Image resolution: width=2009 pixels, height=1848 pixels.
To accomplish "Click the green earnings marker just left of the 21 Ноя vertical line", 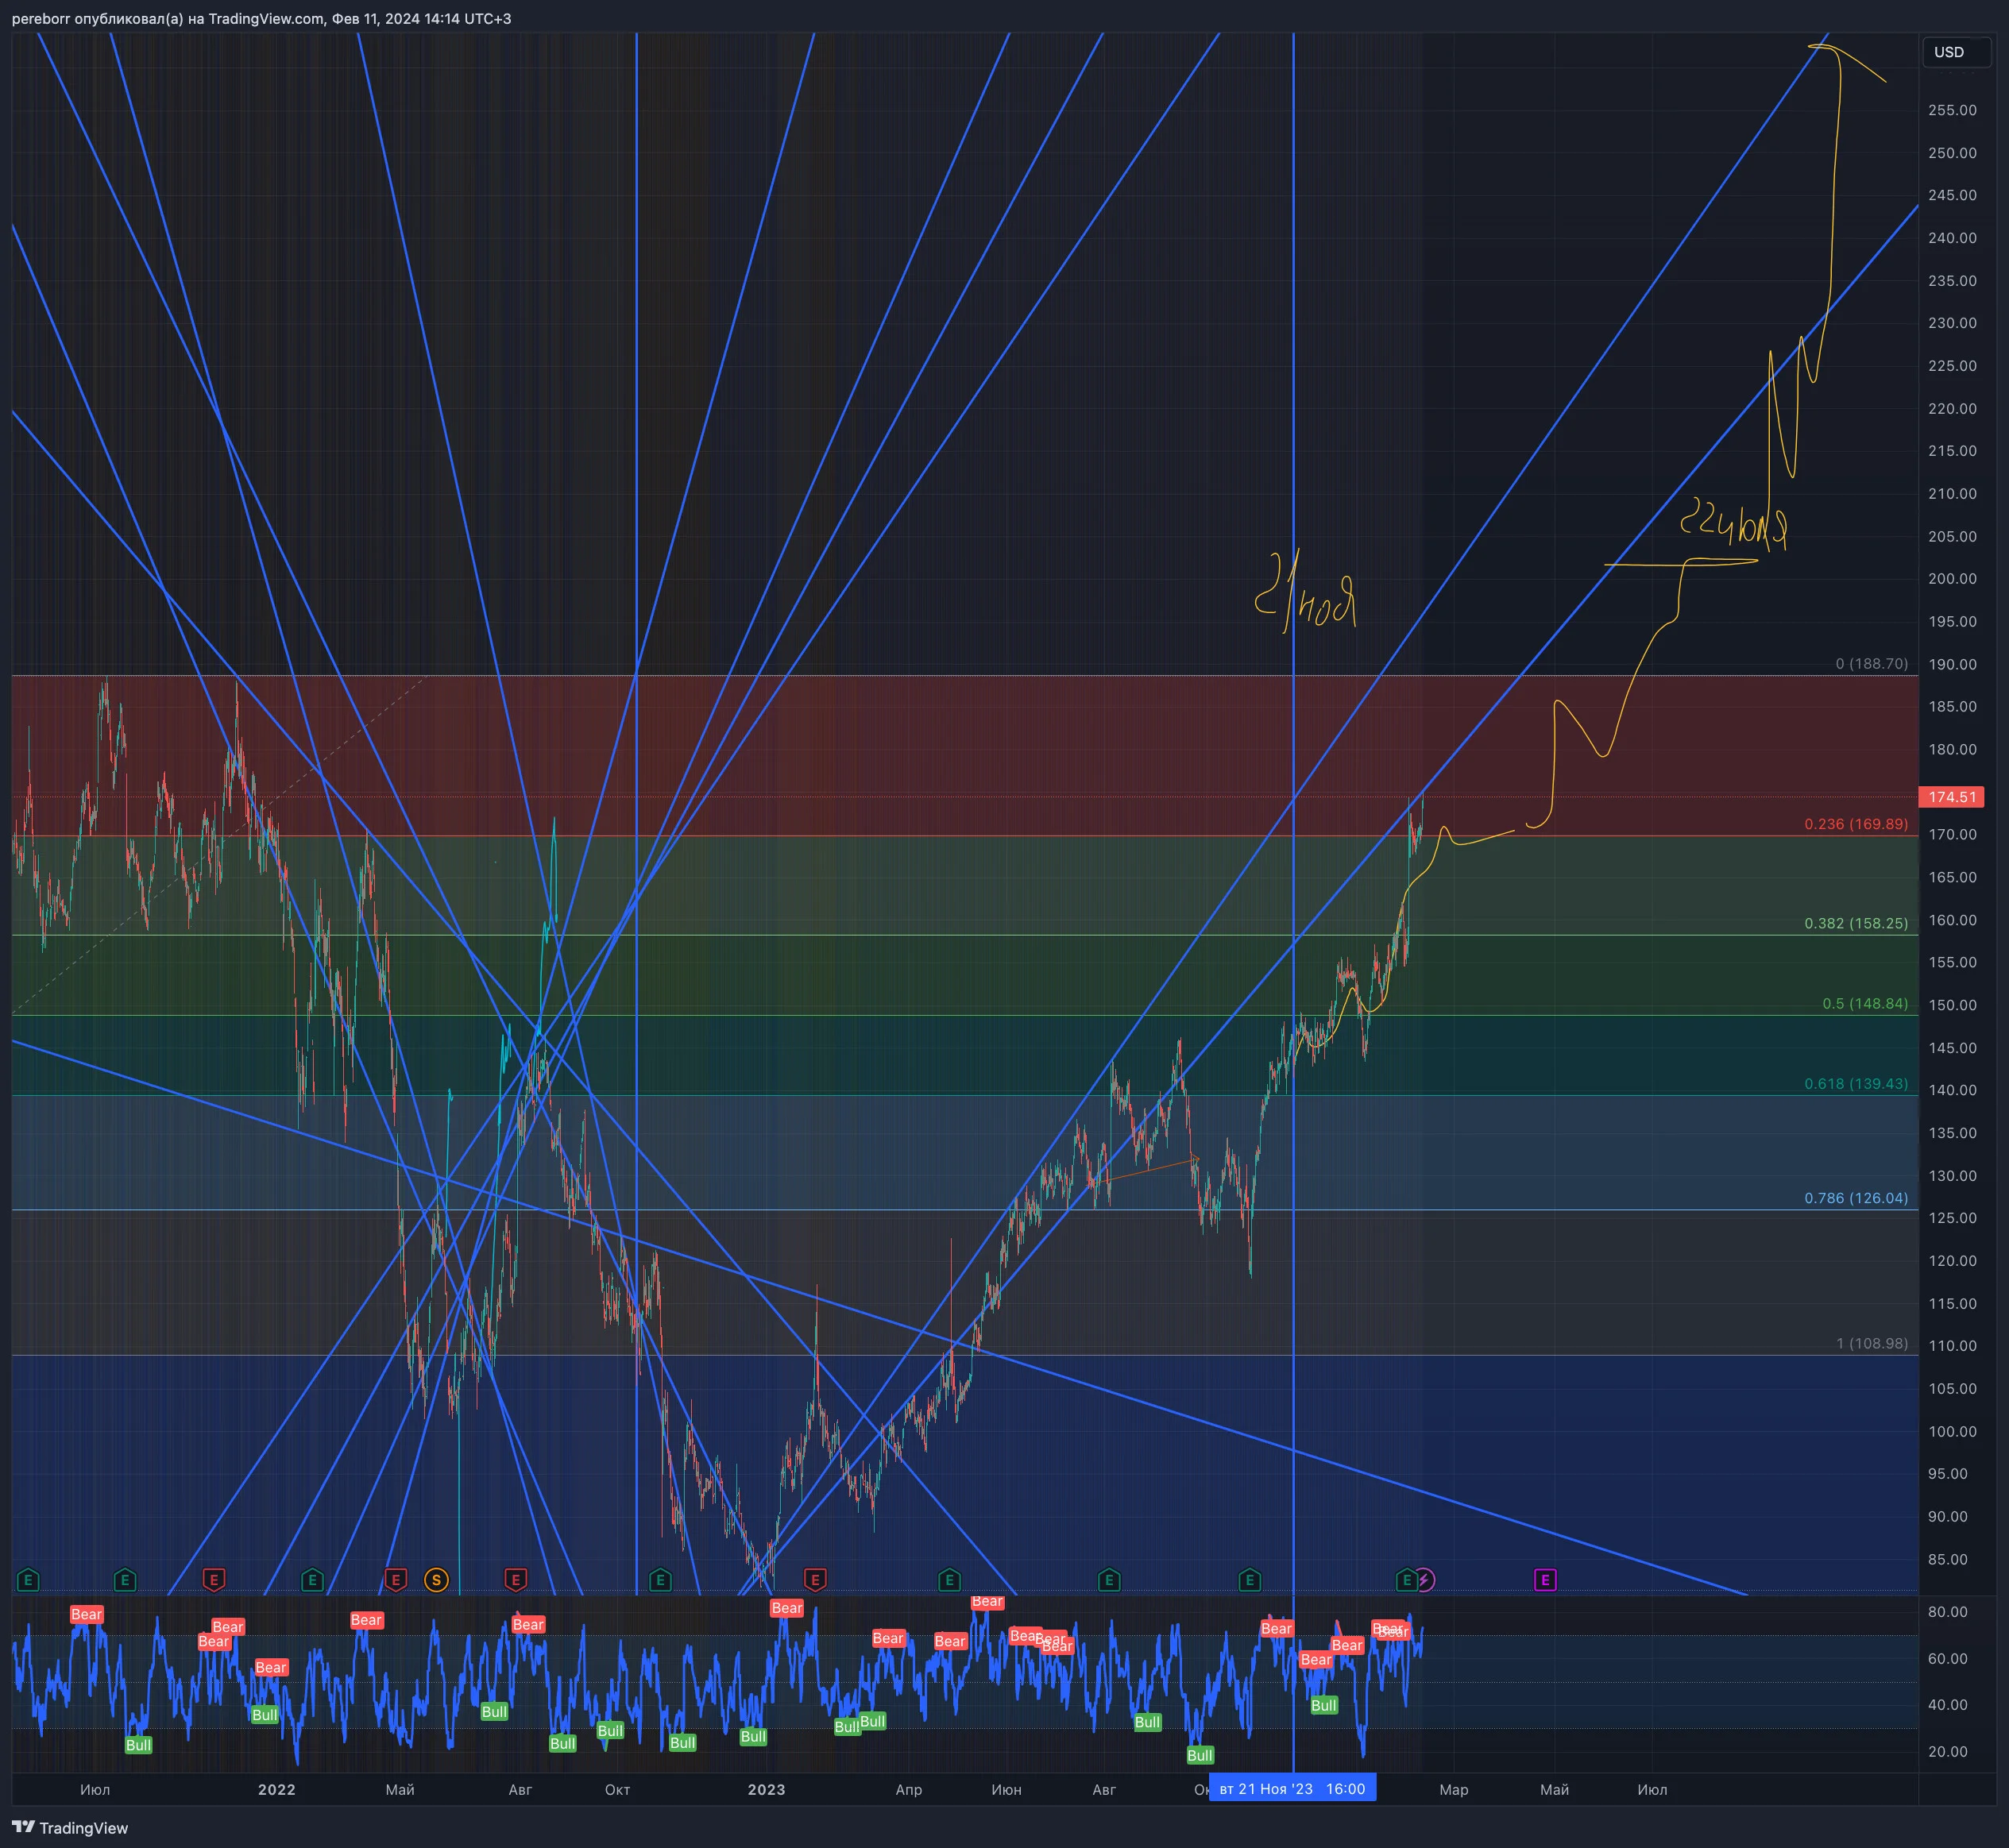I will pos(1249,1580).
